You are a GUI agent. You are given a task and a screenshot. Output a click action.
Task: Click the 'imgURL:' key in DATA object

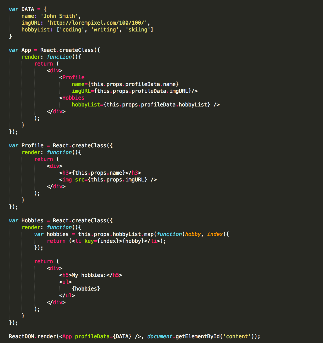33,23
